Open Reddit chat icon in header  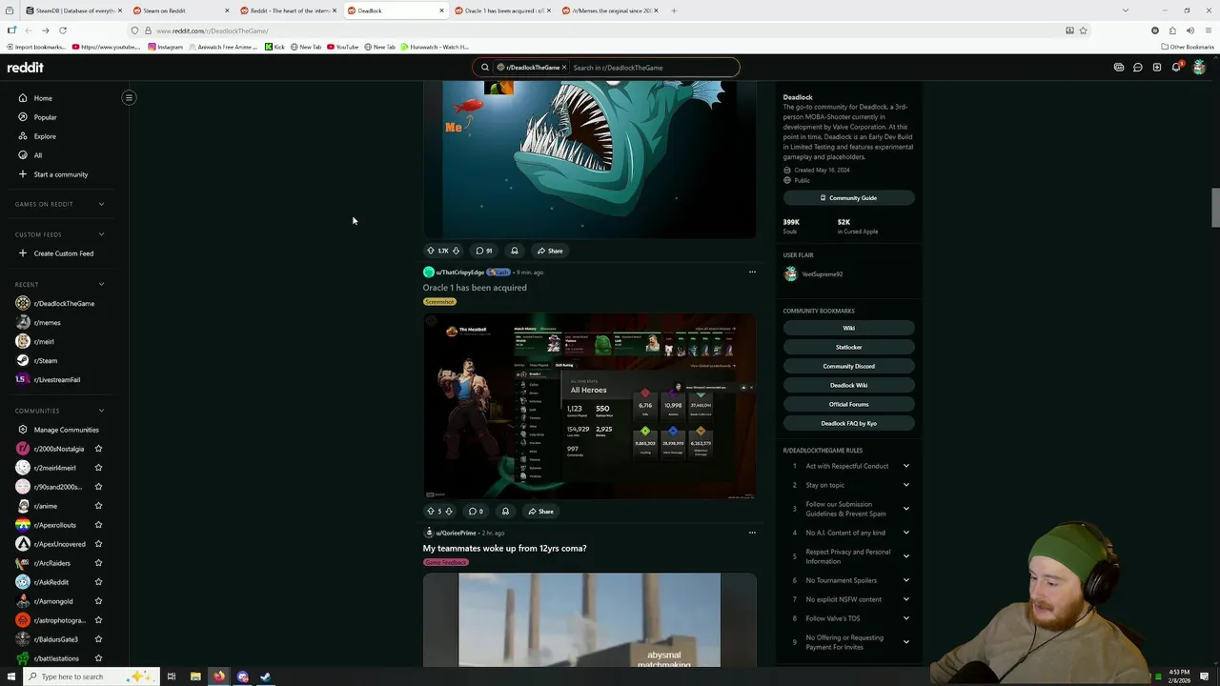tap(1137, 68)
